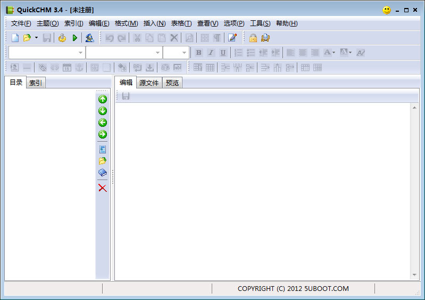Click the Redo arrow icon
Viewport: 425px width, 300px height.
(121, 38)
